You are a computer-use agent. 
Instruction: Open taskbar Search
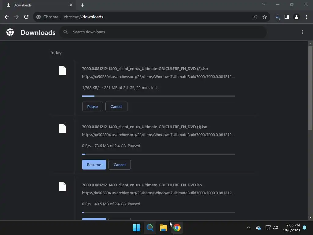point(150,228)
